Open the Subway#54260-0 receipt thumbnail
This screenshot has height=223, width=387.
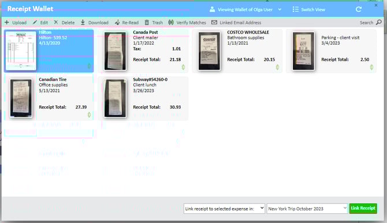point(116,98)
